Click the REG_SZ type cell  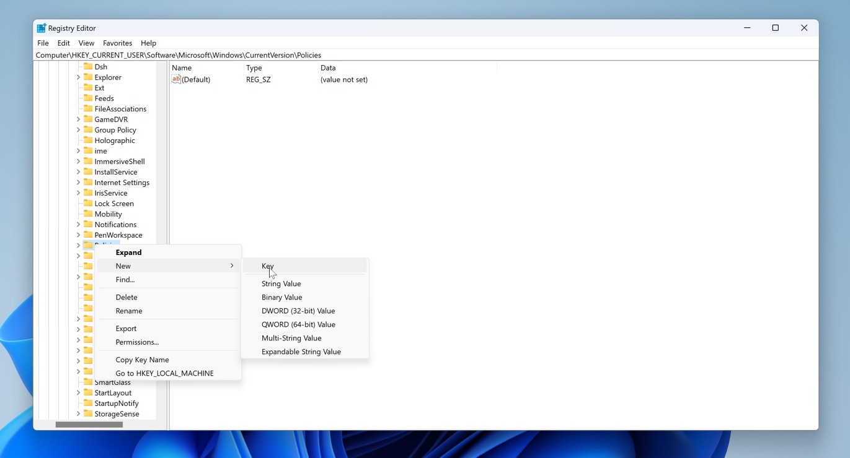[259, 79]
